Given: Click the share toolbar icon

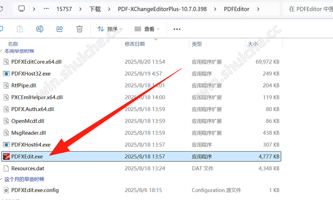Looking at the screenshot, I should coord(60,29).
